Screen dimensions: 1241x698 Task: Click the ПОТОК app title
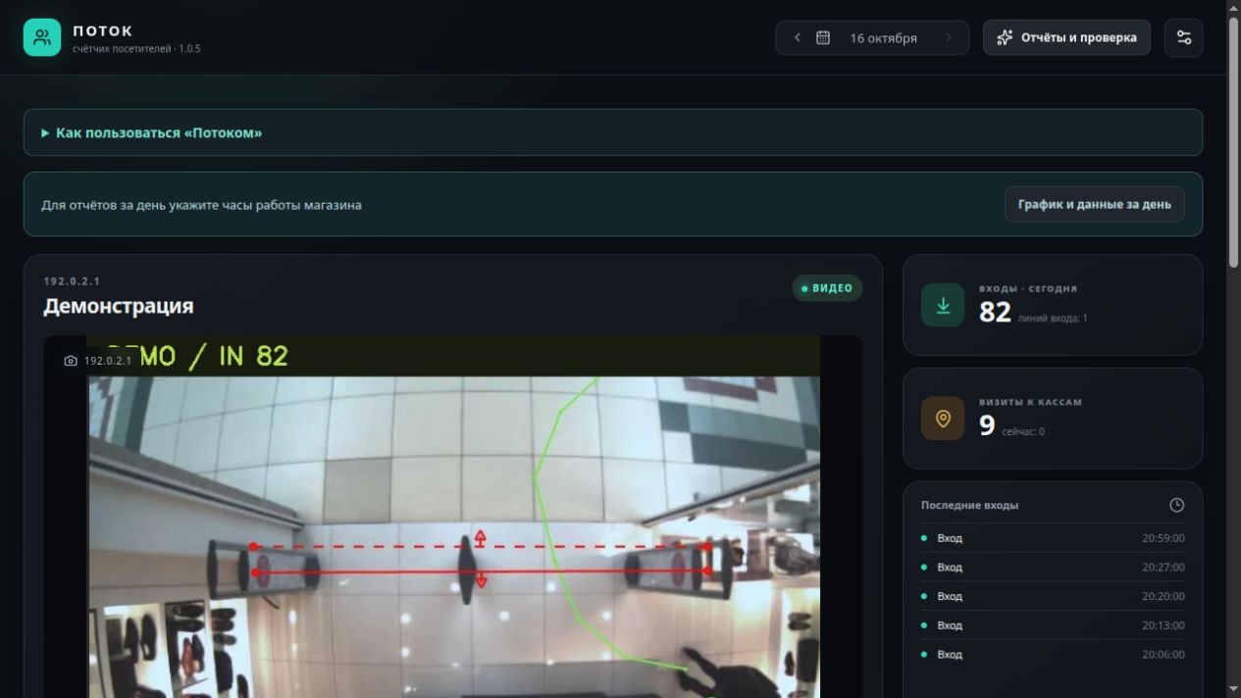[103, 30]
